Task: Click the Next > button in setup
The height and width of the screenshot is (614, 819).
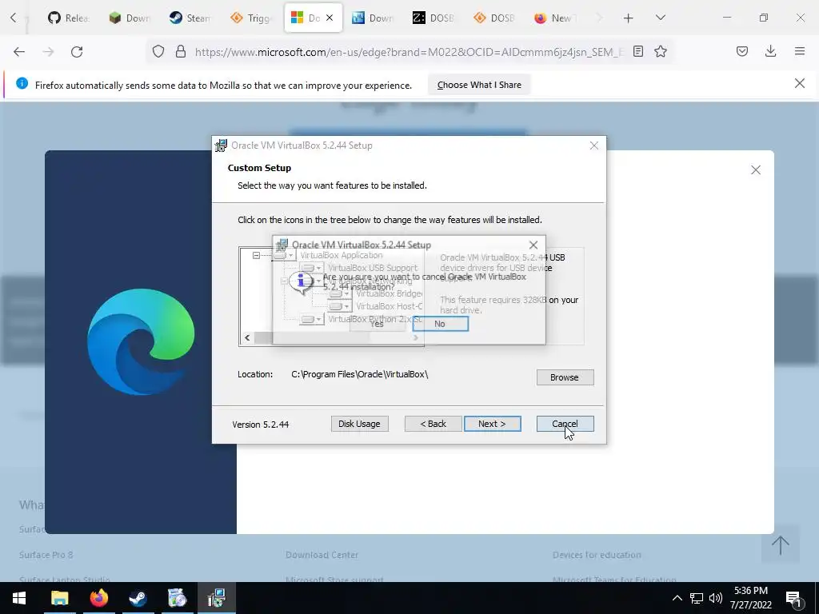Action: 492,424
